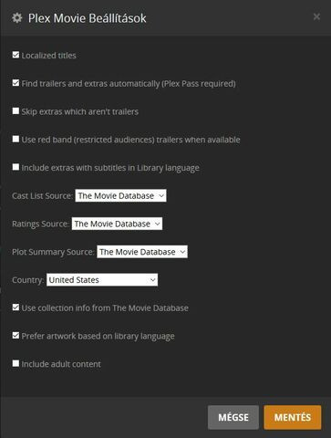Expand the Plot Summary Source dropdown

142,252
